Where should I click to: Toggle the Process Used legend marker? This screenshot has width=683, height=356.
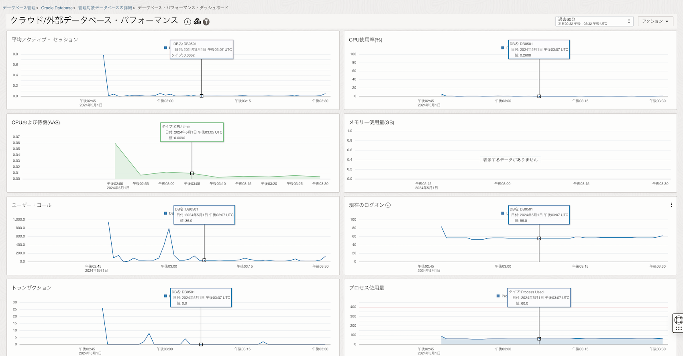(498, 296)
